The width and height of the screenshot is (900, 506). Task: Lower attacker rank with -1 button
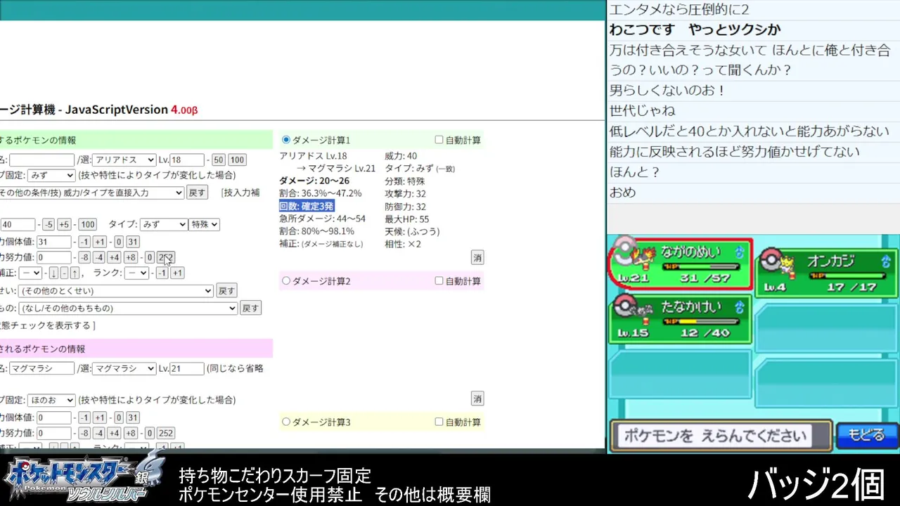[x=162, y=273]
